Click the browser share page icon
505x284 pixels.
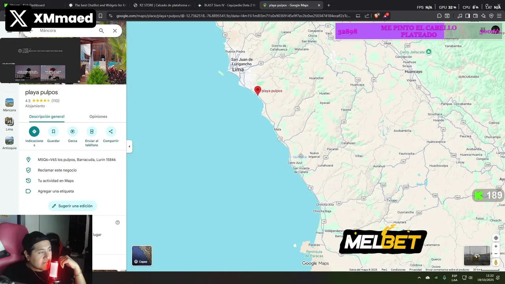pyautogui.click(x=367, y=16)
